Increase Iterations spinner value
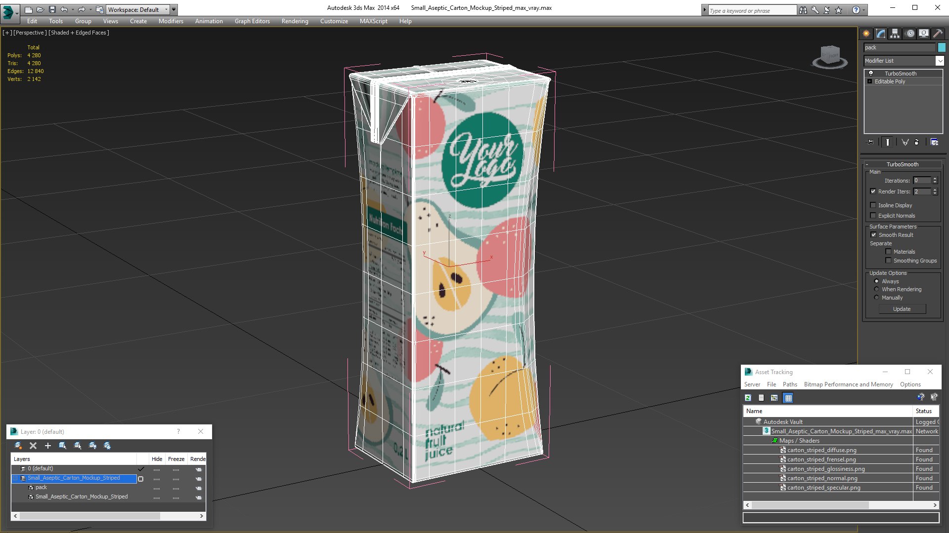The height and width of the screenshot is (533, 949). click(935, 179)
